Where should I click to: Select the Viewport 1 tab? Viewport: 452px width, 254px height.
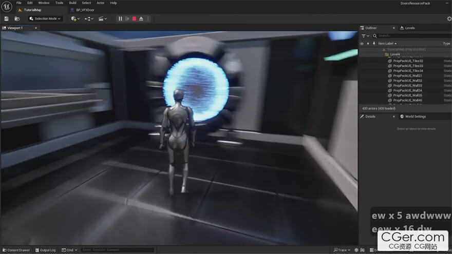(x=15, y=28)
